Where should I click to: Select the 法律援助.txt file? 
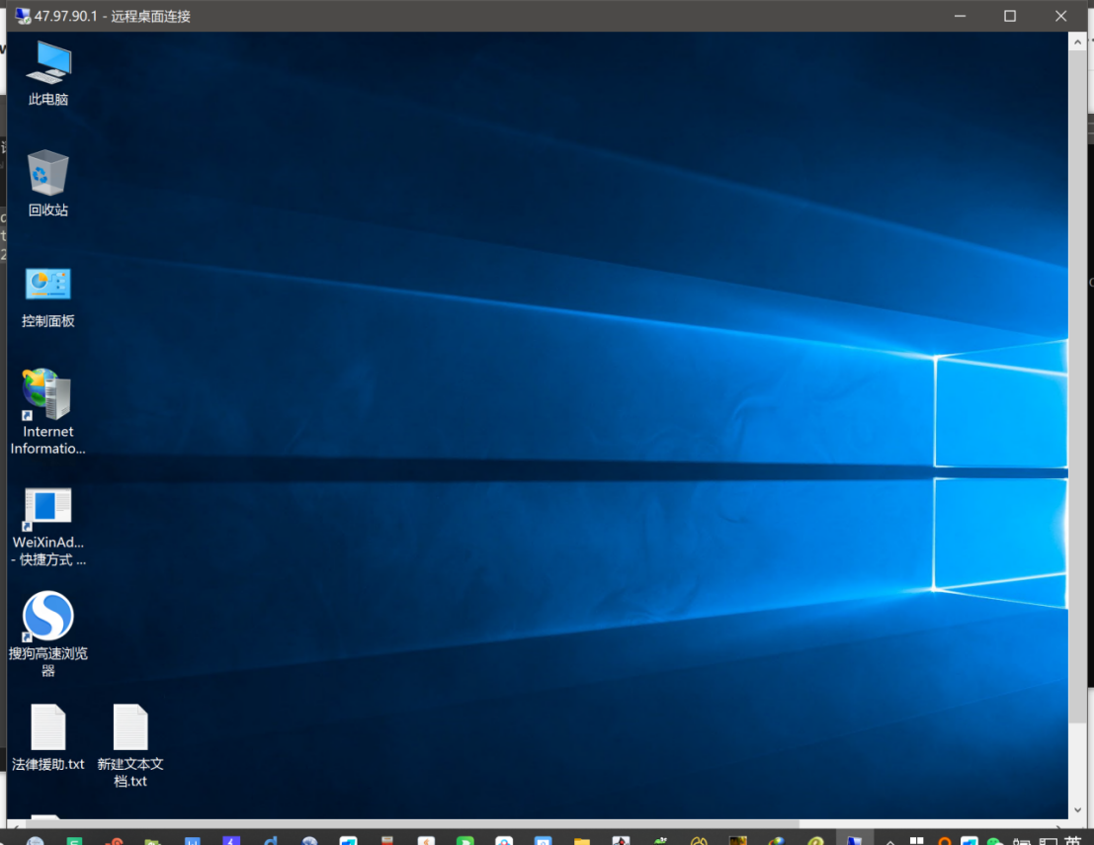[48, 729]
